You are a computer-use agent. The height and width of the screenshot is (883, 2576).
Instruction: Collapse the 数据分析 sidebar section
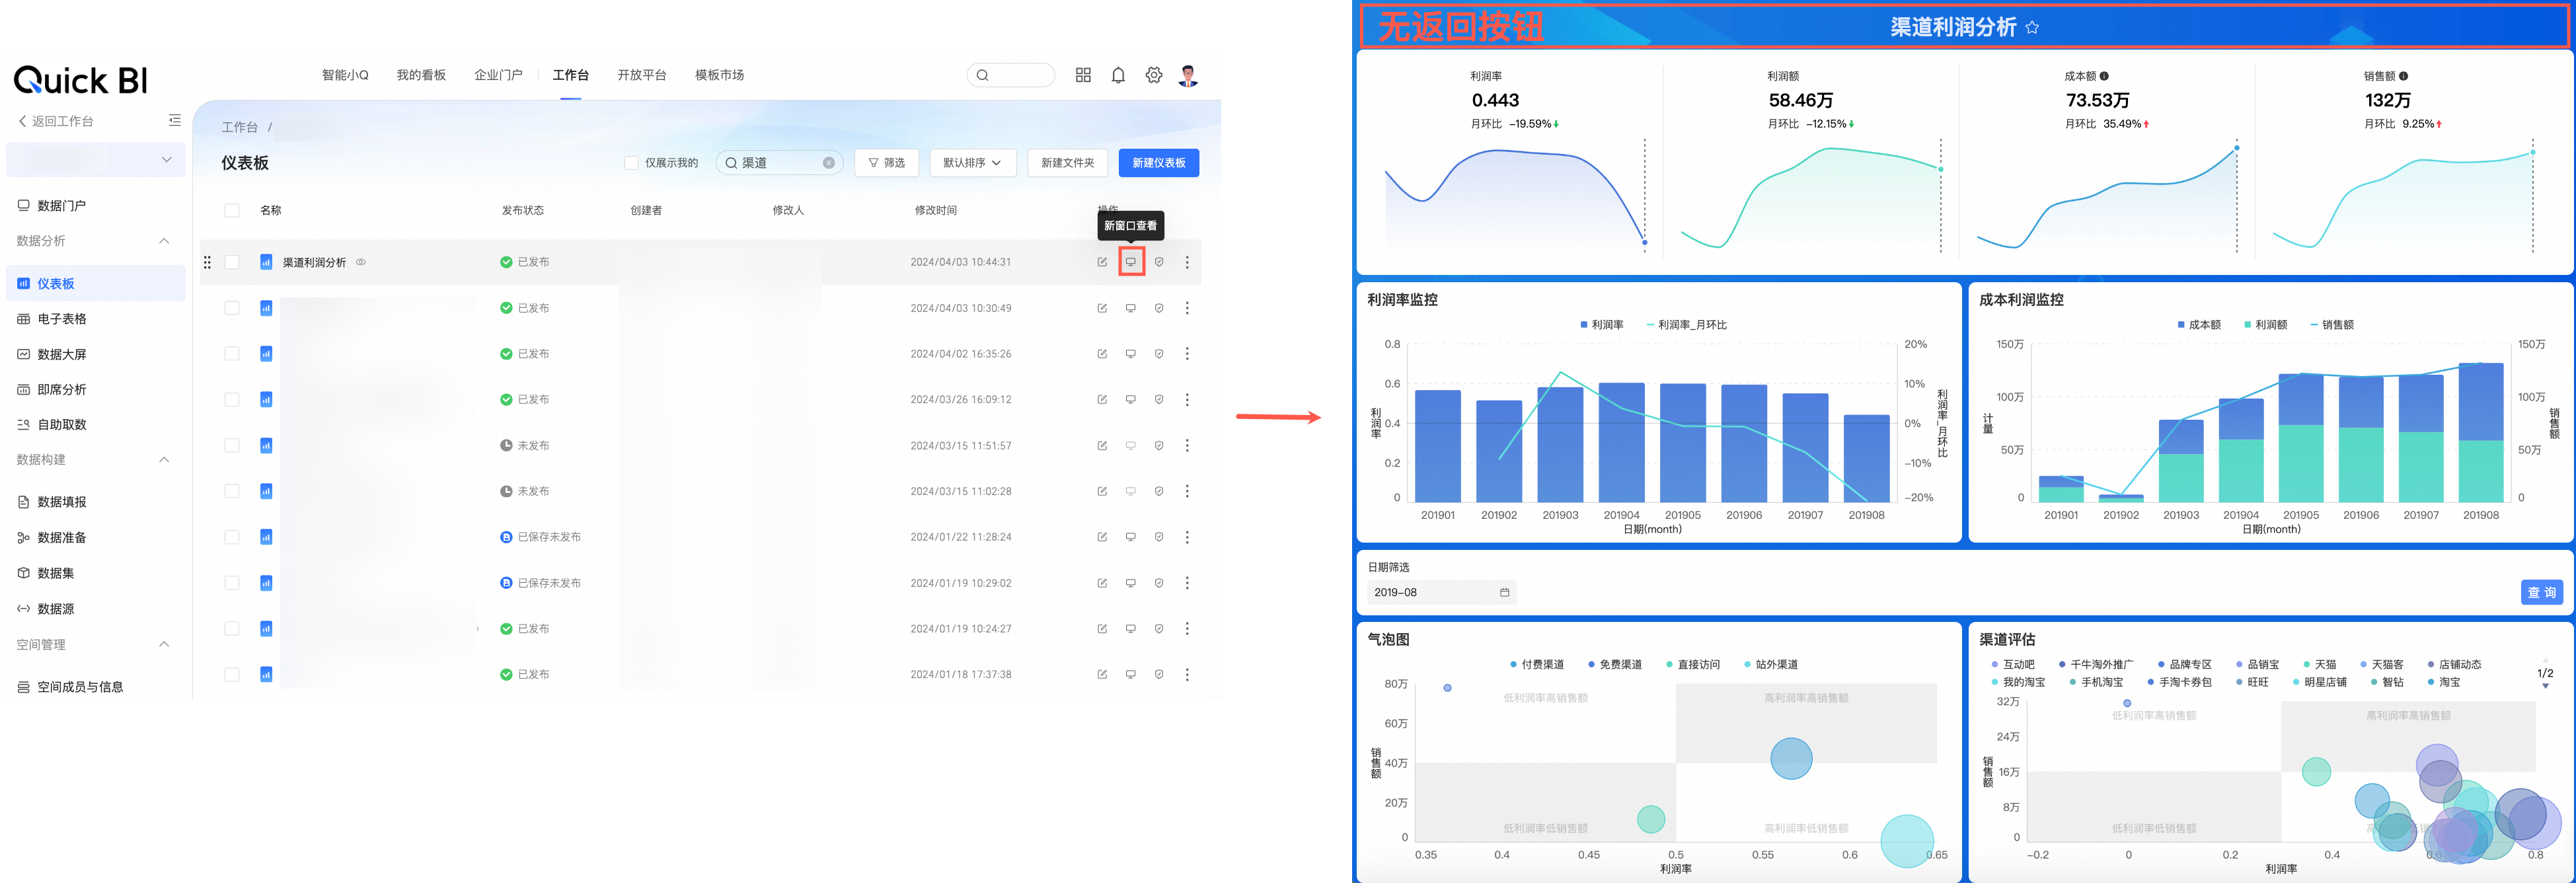point(164,241)
